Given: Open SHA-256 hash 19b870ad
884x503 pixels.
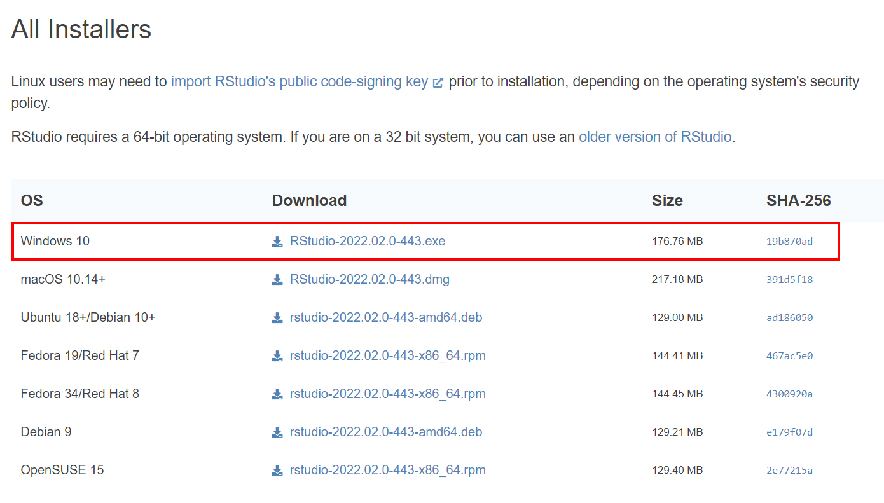Looking at the screenshot, I should click(x=789, y=242).
